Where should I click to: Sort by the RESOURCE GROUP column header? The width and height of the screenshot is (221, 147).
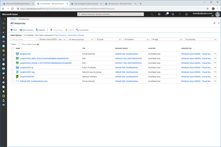tap(121, 48)
